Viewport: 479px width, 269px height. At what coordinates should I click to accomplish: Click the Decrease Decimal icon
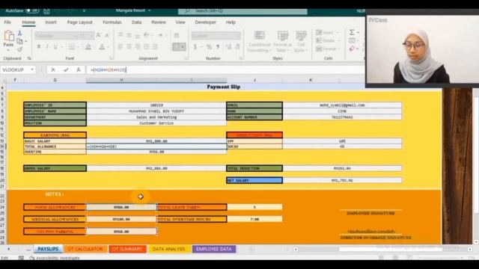pyautogui.click(x=237, y=47)
